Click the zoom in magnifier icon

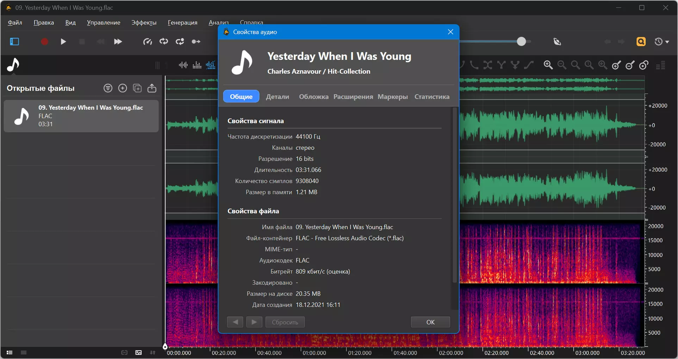click(x=548, y=65)
